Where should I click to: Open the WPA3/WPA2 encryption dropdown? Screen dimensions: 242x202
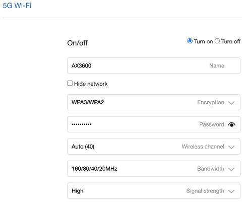coord(154,102)
